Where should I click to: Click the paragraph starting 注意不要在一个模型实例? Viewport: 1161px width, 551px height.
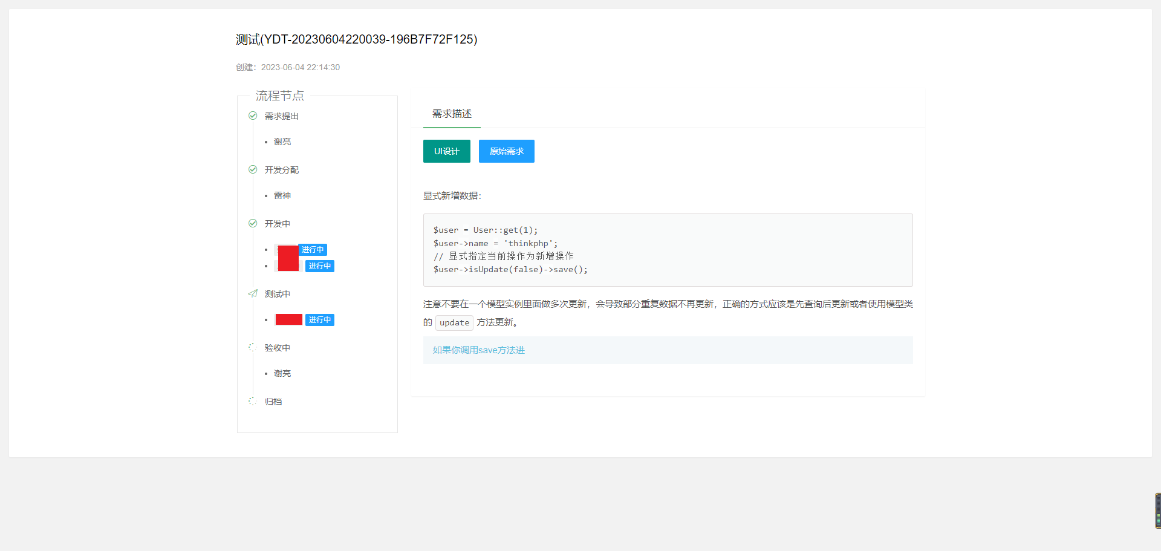tap(668, 313)
